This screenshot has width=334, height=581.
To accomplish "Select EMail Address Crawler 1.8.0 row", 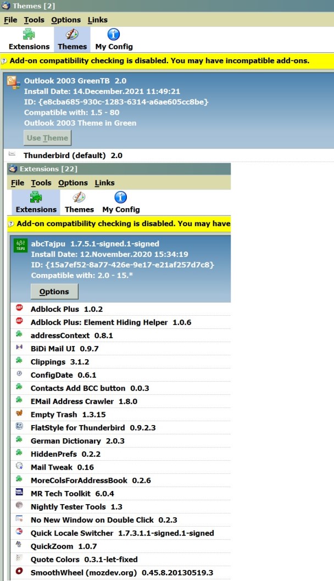I will [x=120, y=401].
